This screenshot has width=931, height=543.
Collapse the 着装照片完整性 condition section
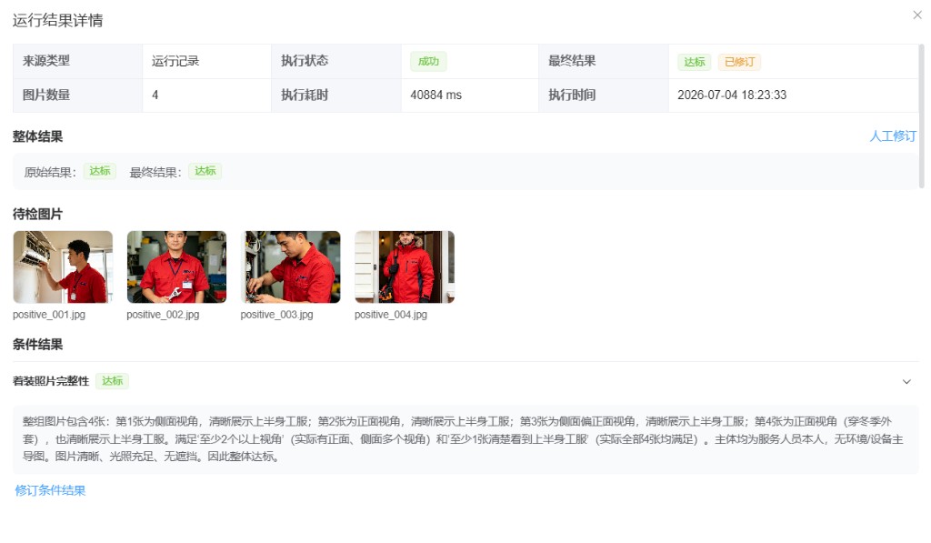pyautogui.click(x=906, y=381)
